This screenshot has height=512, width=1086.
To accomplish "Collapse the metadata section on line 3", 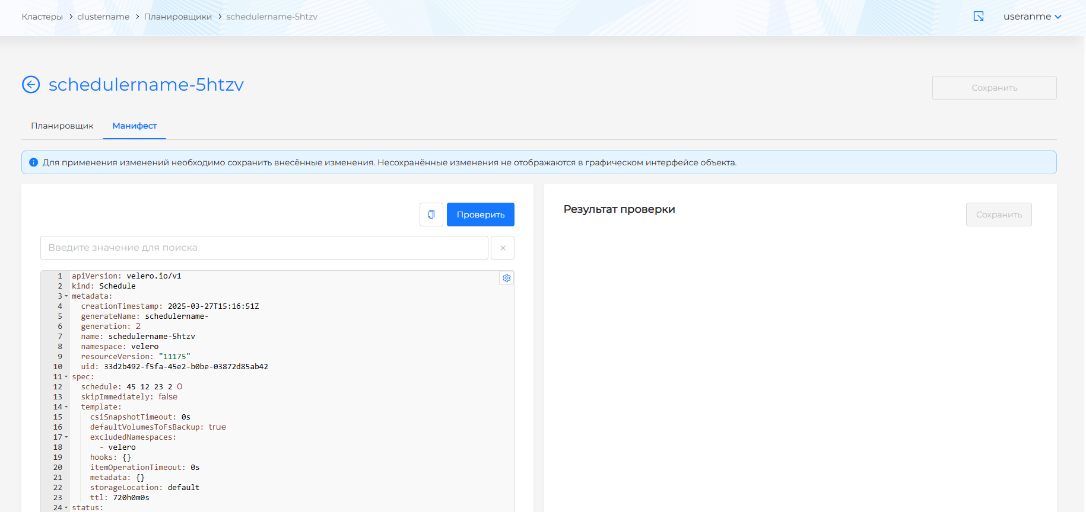I will coord(66,296).
